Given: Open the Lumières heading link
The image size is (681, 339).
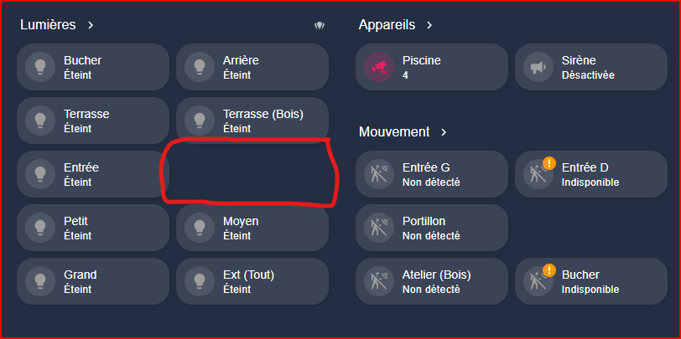Looking at the screenshot, I should point(48,25).
